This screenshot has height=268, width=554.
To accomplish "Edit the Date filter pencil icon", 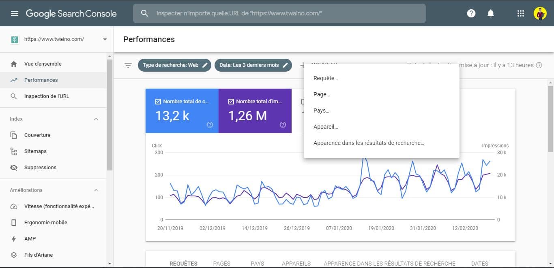I will [286, 65].
